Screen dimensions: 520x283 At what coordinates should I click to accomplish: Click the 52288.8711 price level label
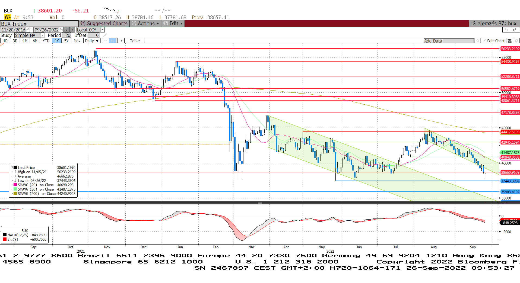(510, 76)
